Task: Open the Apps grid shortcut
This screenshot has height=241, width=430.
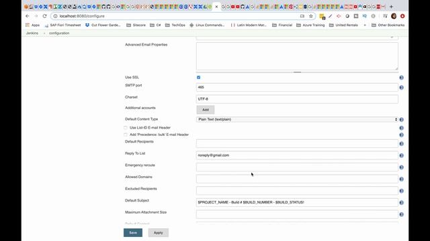Action: tap(33, 25)
